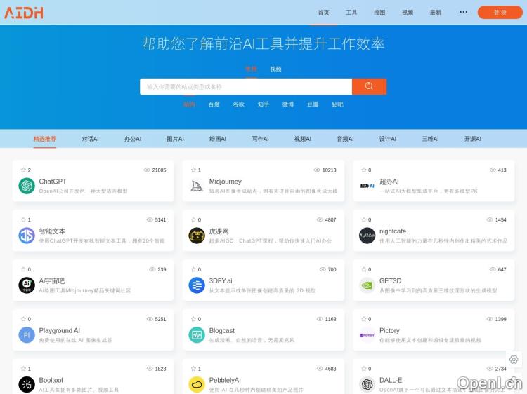Image resolution: width=527 pixels, height=394 pixels.
Task: Click the orange search magnifier button
Action: [369, 86]
